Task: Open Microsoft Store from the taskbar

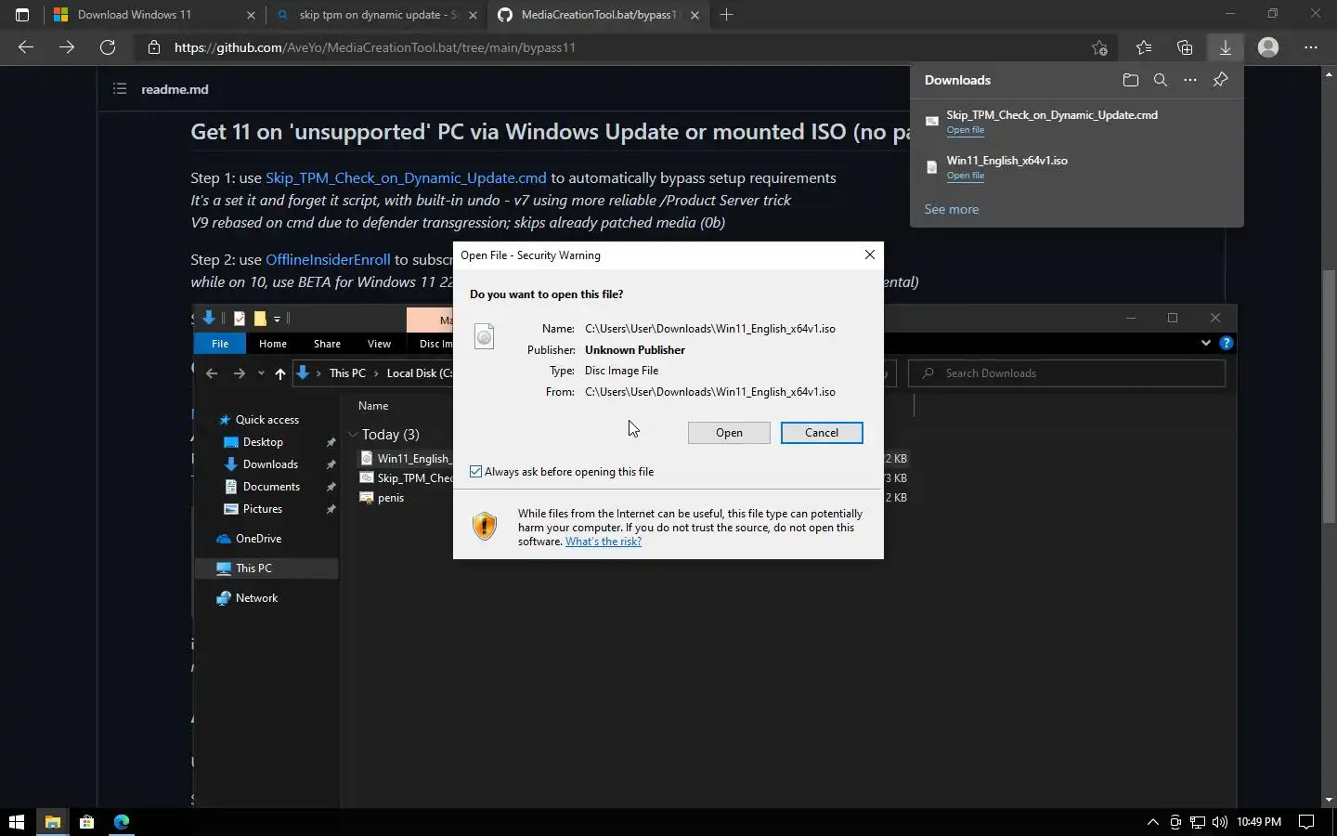Action: coord(86,821)
